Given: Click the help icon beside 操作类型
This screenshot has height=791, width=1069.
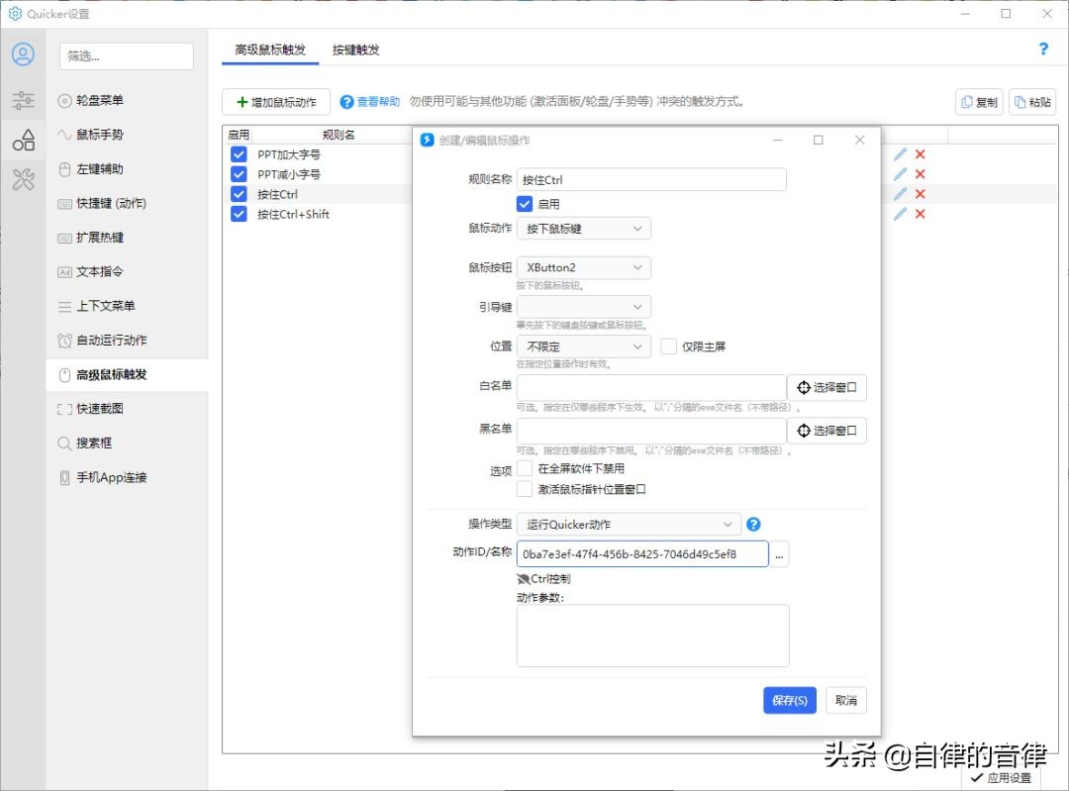Looking at the screenshot, I should coord(753,525).
